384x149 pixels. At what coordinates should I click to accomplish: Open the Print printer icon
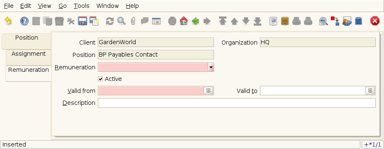click(308, 21)
